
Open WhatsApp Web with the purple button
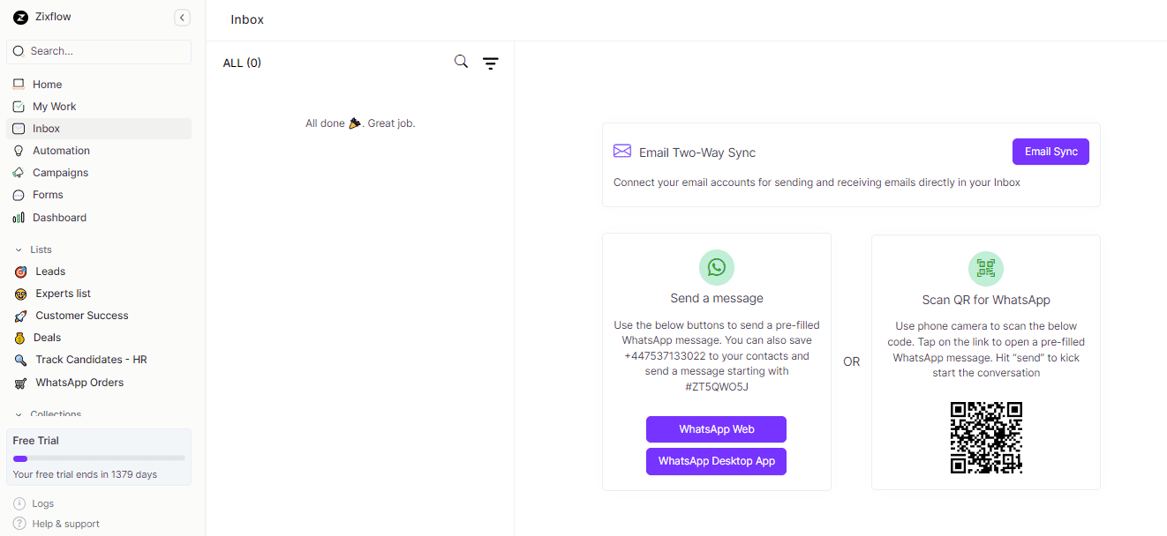(716, 429)
